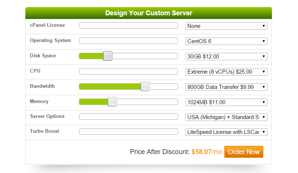Click the Order Now button
Image resolution: width=298 pixels, height=173 pixels.
pyautogui.click(x=244, y=152)
